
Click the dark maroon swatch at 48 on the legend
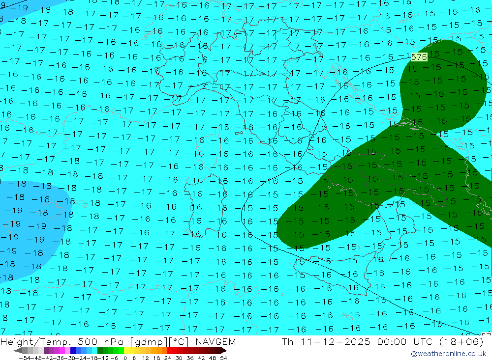point(214,351)
